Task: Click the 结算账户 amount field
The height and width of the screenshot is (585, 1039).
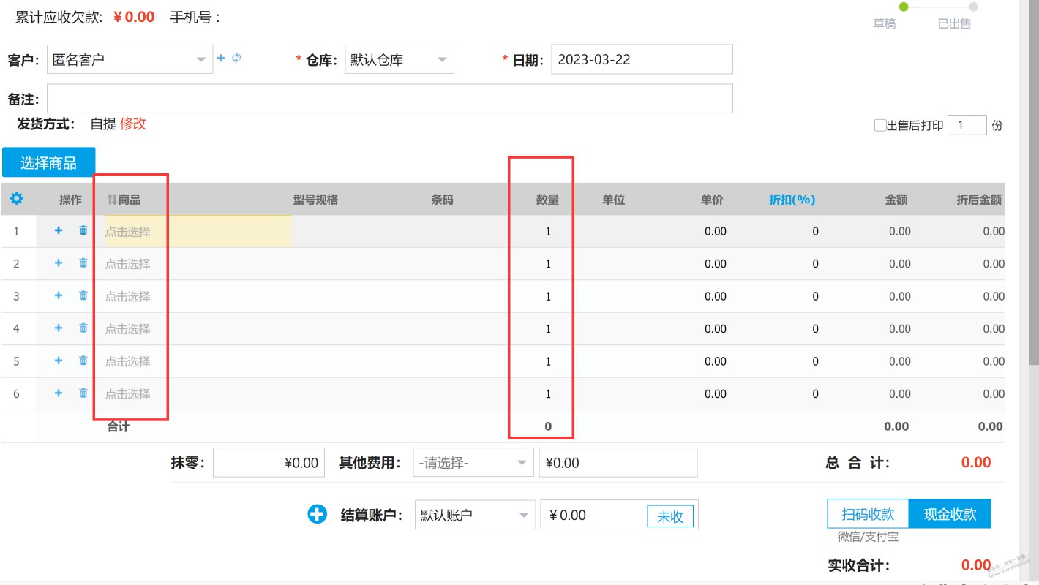Action: pyautogui.click(x=593, y=515)
